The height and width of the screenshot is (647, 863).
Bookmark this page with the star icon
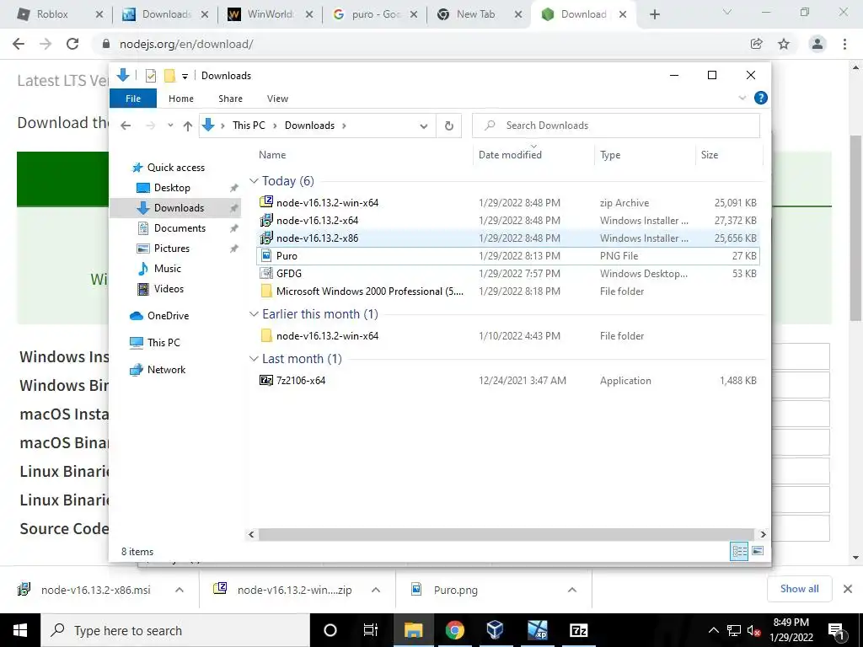pos(784,44)
